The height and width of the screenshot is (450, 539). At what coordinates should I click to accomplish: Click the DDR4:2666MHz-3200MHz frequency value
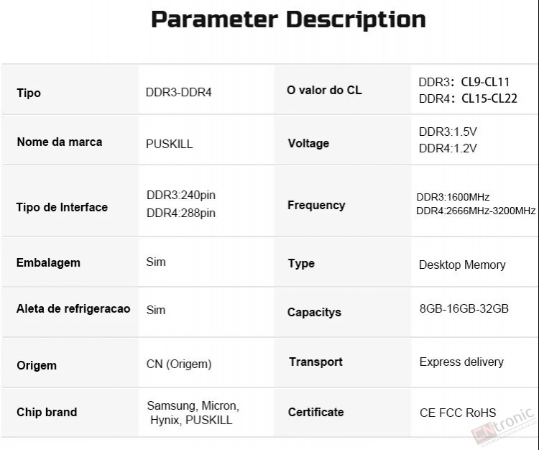click(x=476, y=211)
